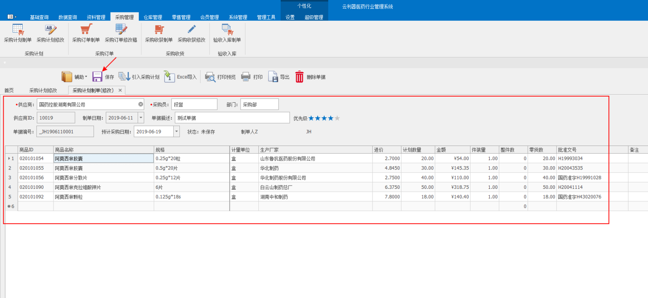The image size is (648, 298).
Task: Close the 采购计划制单(修改) tab
Action: [x=120, y=90]
